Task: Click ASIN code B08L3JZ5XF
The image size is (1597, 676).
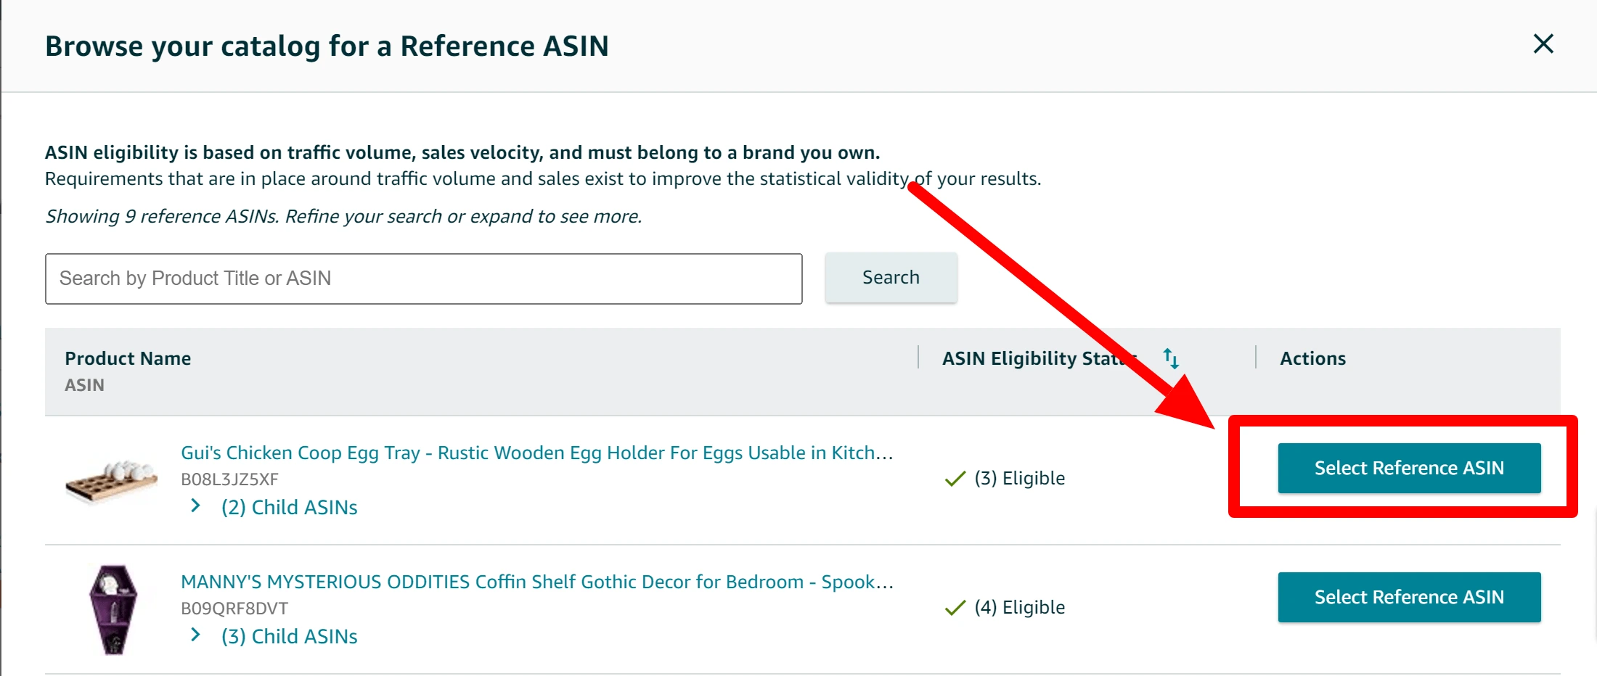Action: (x=229, y=479)
